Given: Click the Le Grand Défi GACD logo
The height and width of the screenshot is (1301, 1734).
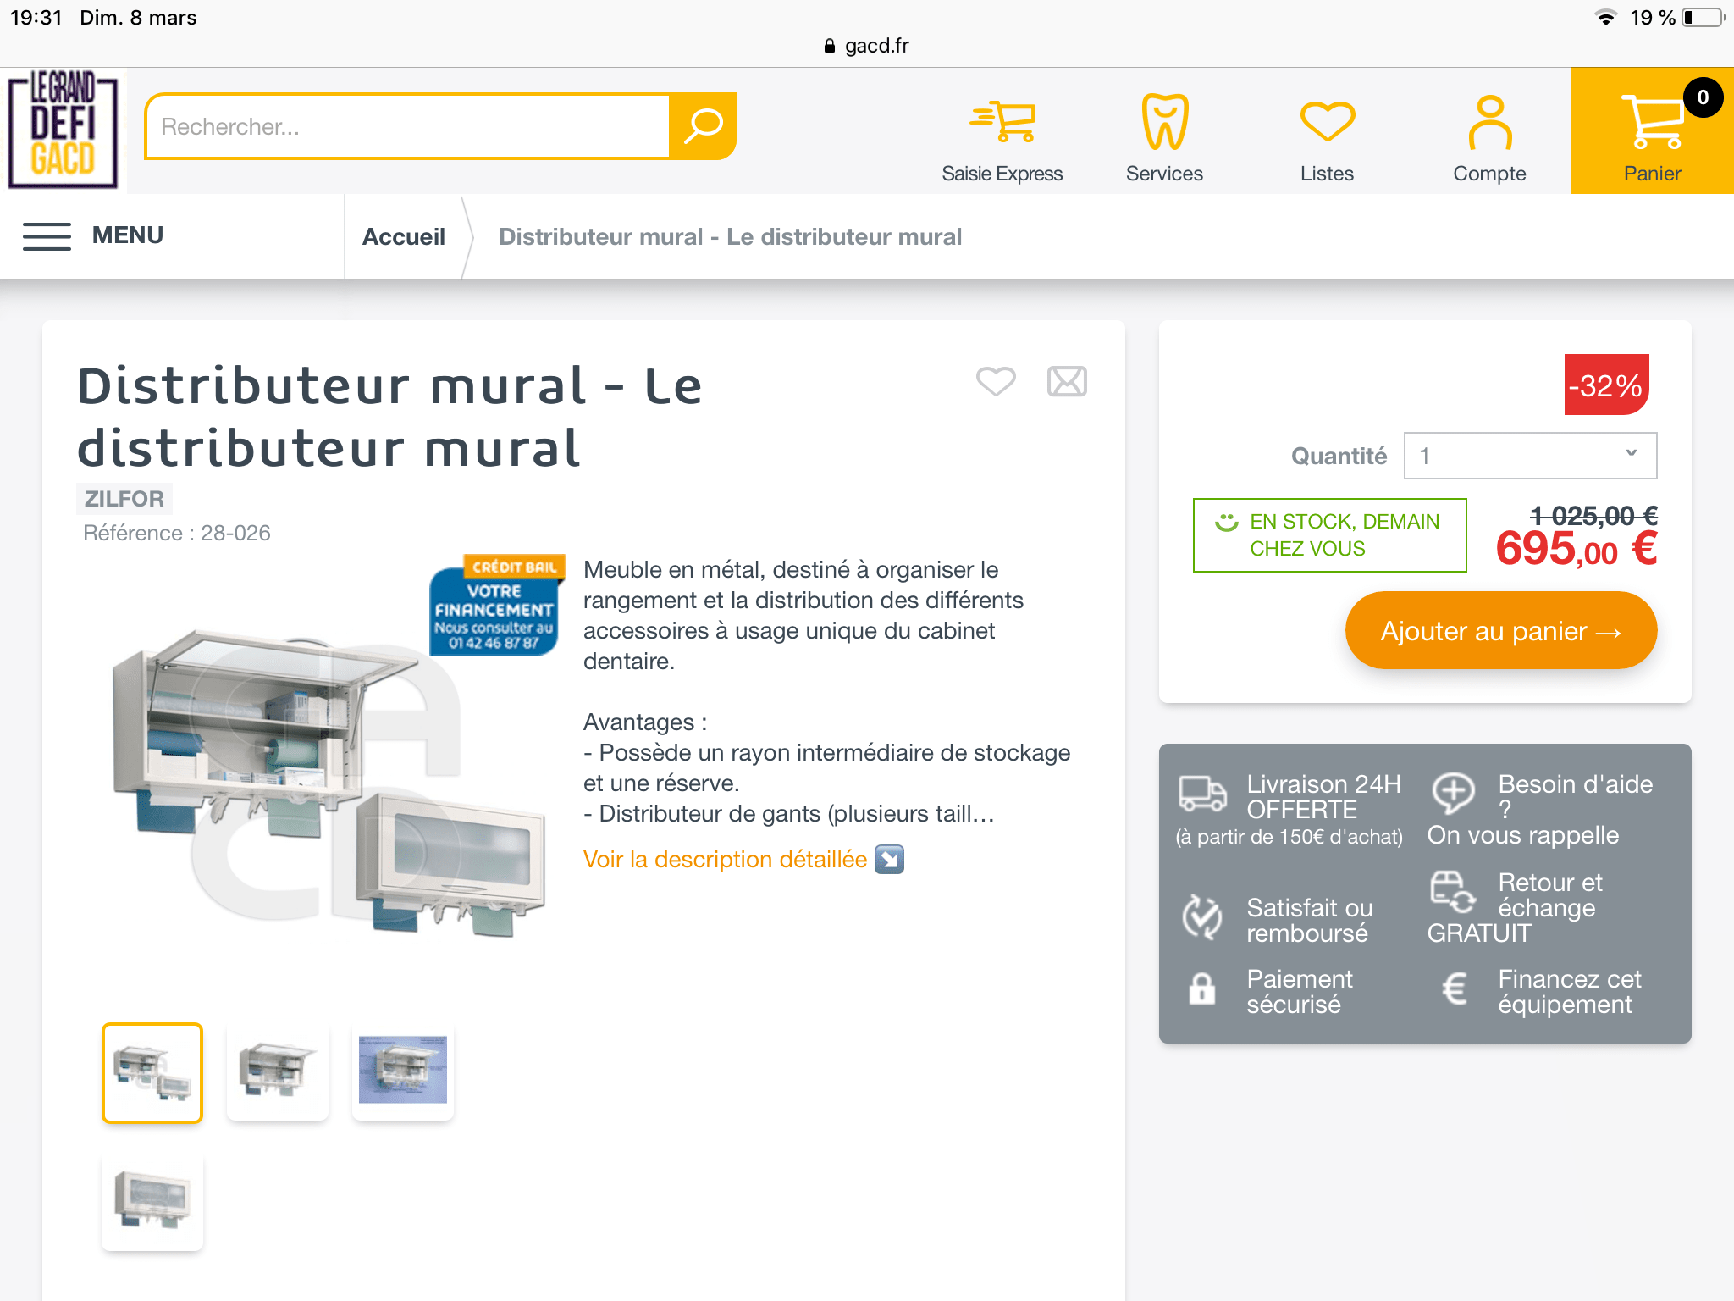Looking at the screenshot, I should click(64, 130).
